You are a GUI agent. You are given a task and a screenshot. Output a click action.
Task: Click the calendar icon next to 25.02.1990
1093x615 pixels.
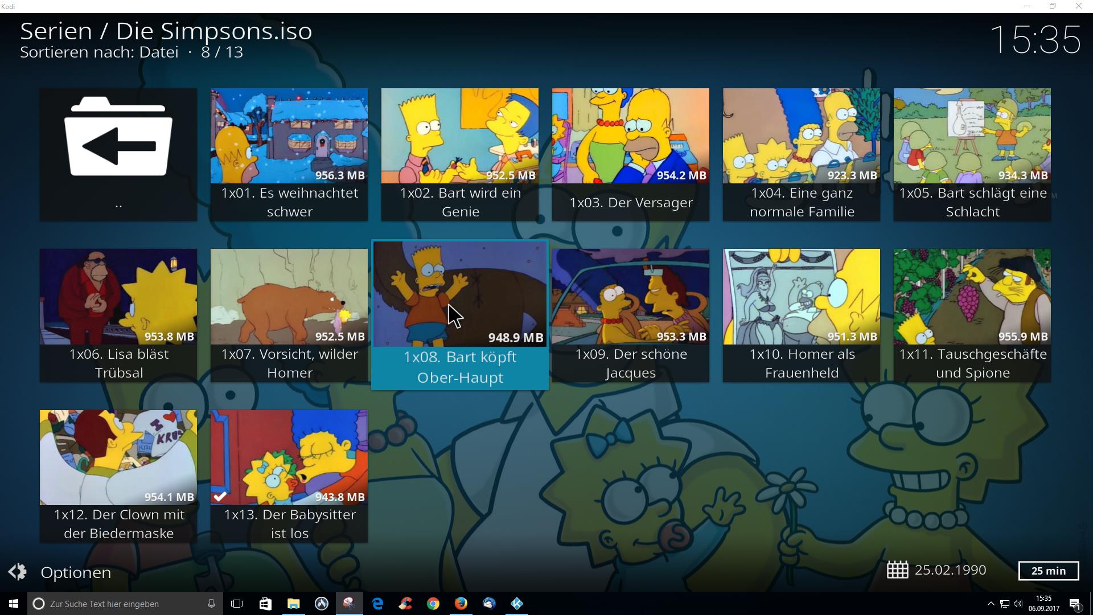tap(897, 570)
